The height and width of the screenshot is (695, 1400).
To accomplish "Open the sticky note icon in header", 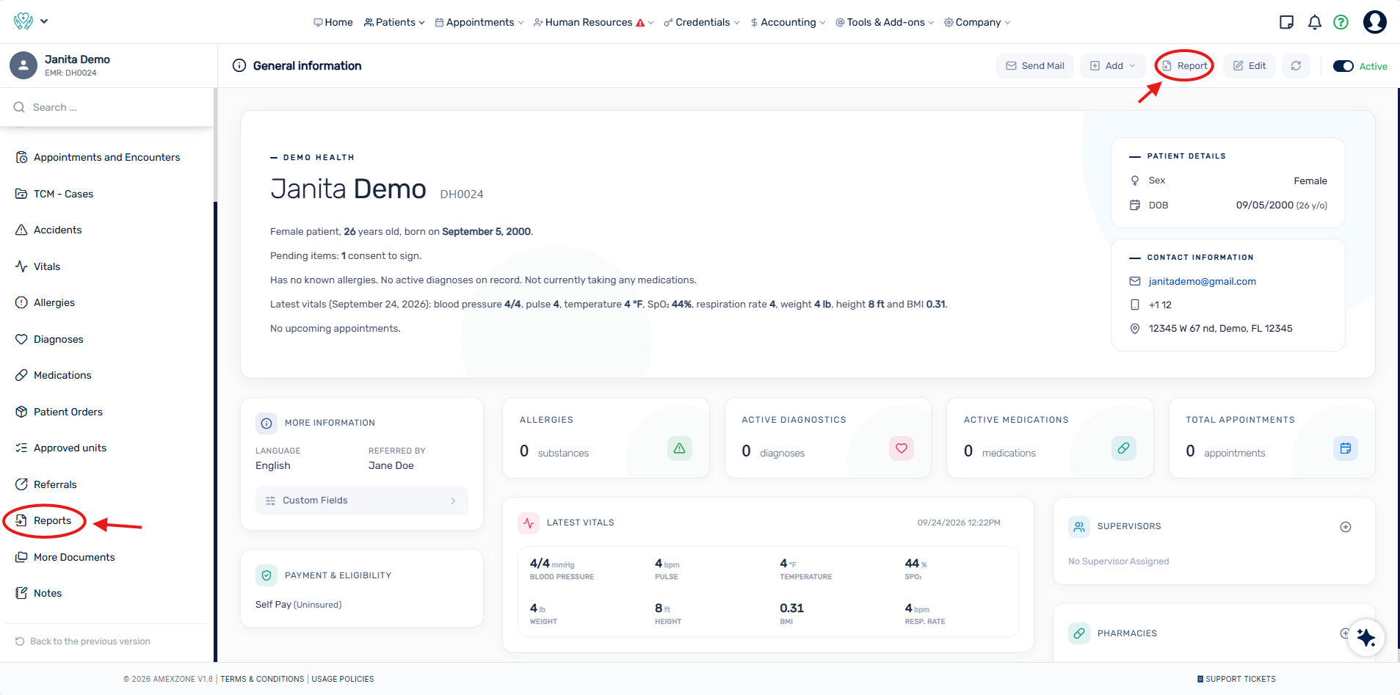I will (1286, 22).
